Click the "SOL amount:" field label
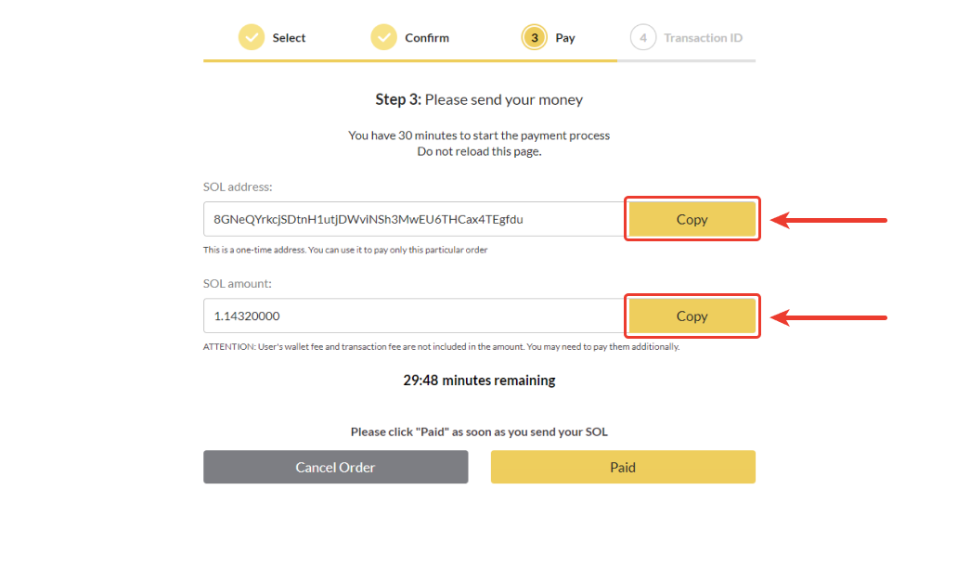The image size is (970, 580). pyautogui.click(x=238, y=284)
